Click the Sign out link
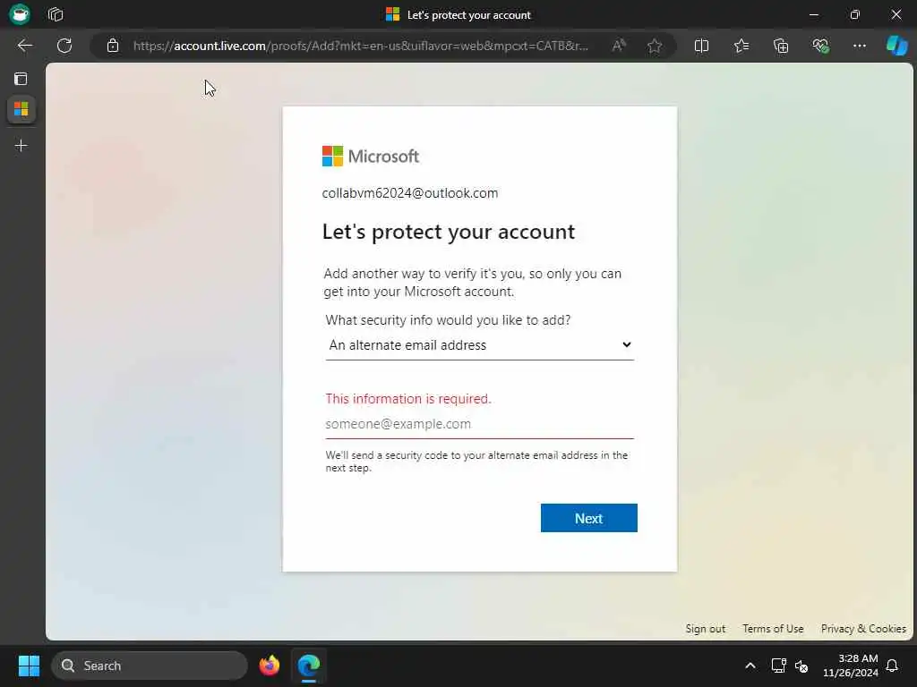Screen dimensions: 917x687 tap(706, 629)
